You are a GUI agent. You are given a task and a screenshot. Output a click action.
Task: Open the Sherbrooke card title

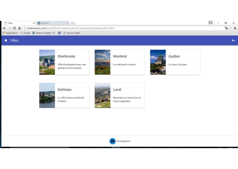pos(66,56)
